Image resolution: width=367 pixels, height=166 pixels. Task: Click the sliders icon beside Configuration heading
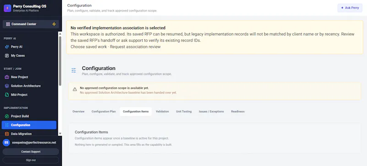coord(74,70)
